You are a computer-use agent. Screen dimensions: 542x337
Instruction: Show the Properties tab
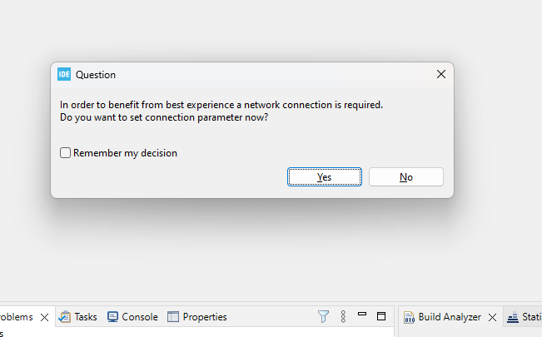204,317
